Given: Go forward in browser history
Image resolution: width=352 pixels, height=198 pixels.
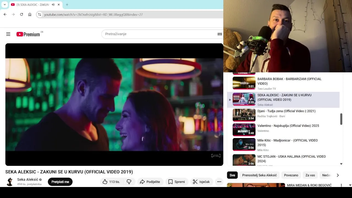Looking at the screenshot, I should click(x=13, y=14).
